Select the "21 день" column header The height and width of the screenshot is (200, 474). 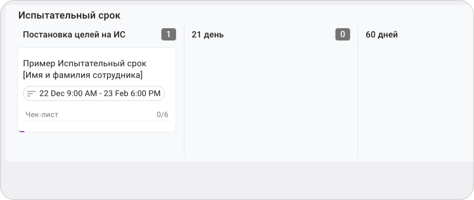point(208,35)
